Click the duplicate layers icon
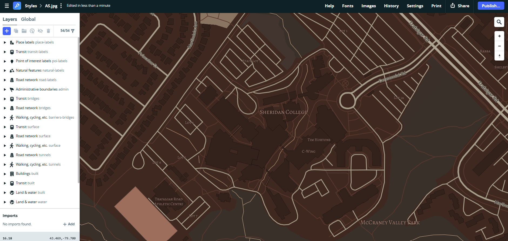This screenshot has height=241, width=508. (x=16, y=31)
